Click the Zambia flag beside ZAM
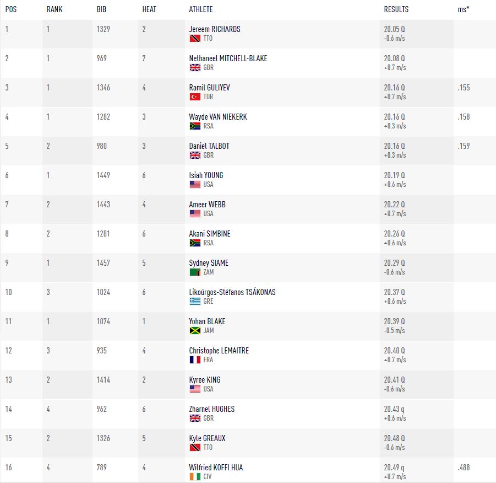Image resolution: width=496 pixels, height=483 pixels. [x=195, y=272]
